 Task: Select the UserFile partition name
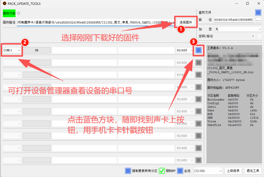pos(214,125)
